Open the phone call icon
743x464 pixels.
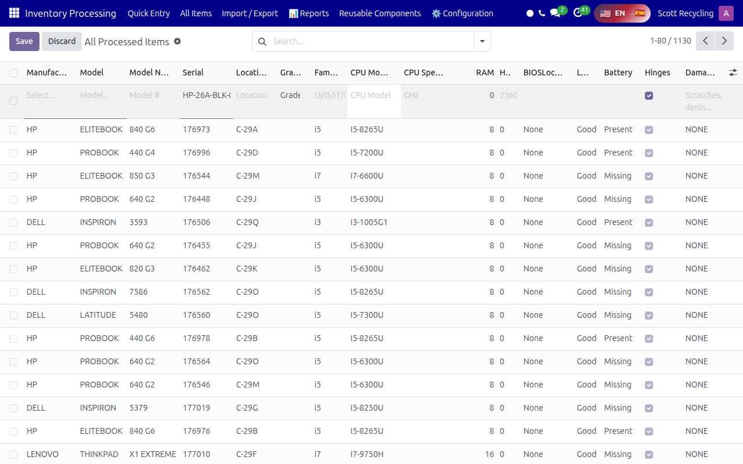click(x=542, y=13)
